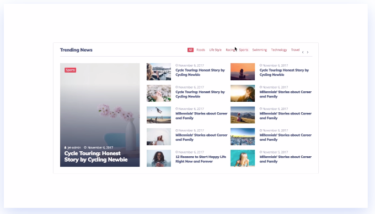Select the Travel category tab

[295, 50]
